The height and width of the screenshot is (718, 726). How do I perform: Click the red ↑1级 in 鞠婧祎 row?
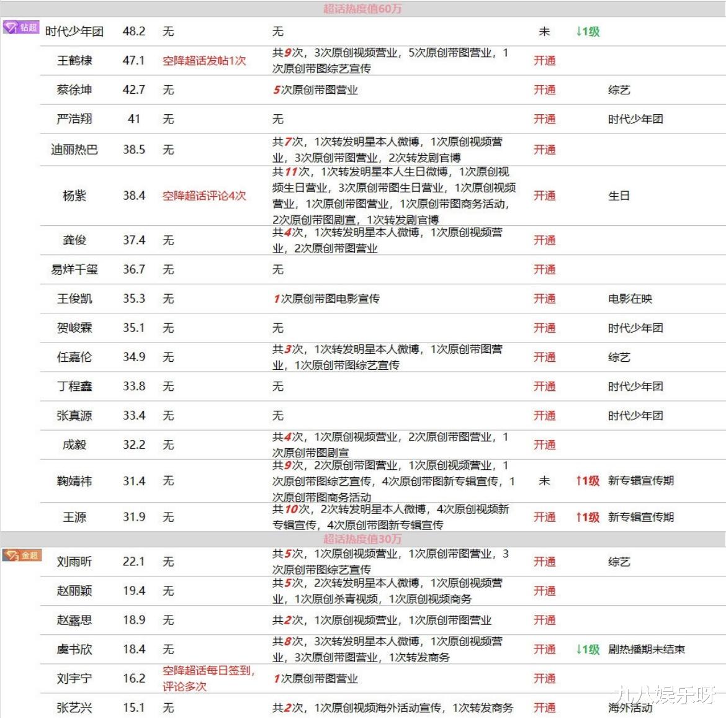point(588,481)
